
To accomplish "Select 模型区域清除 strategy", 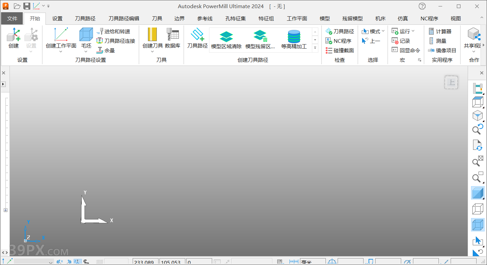I will point(226,40).
